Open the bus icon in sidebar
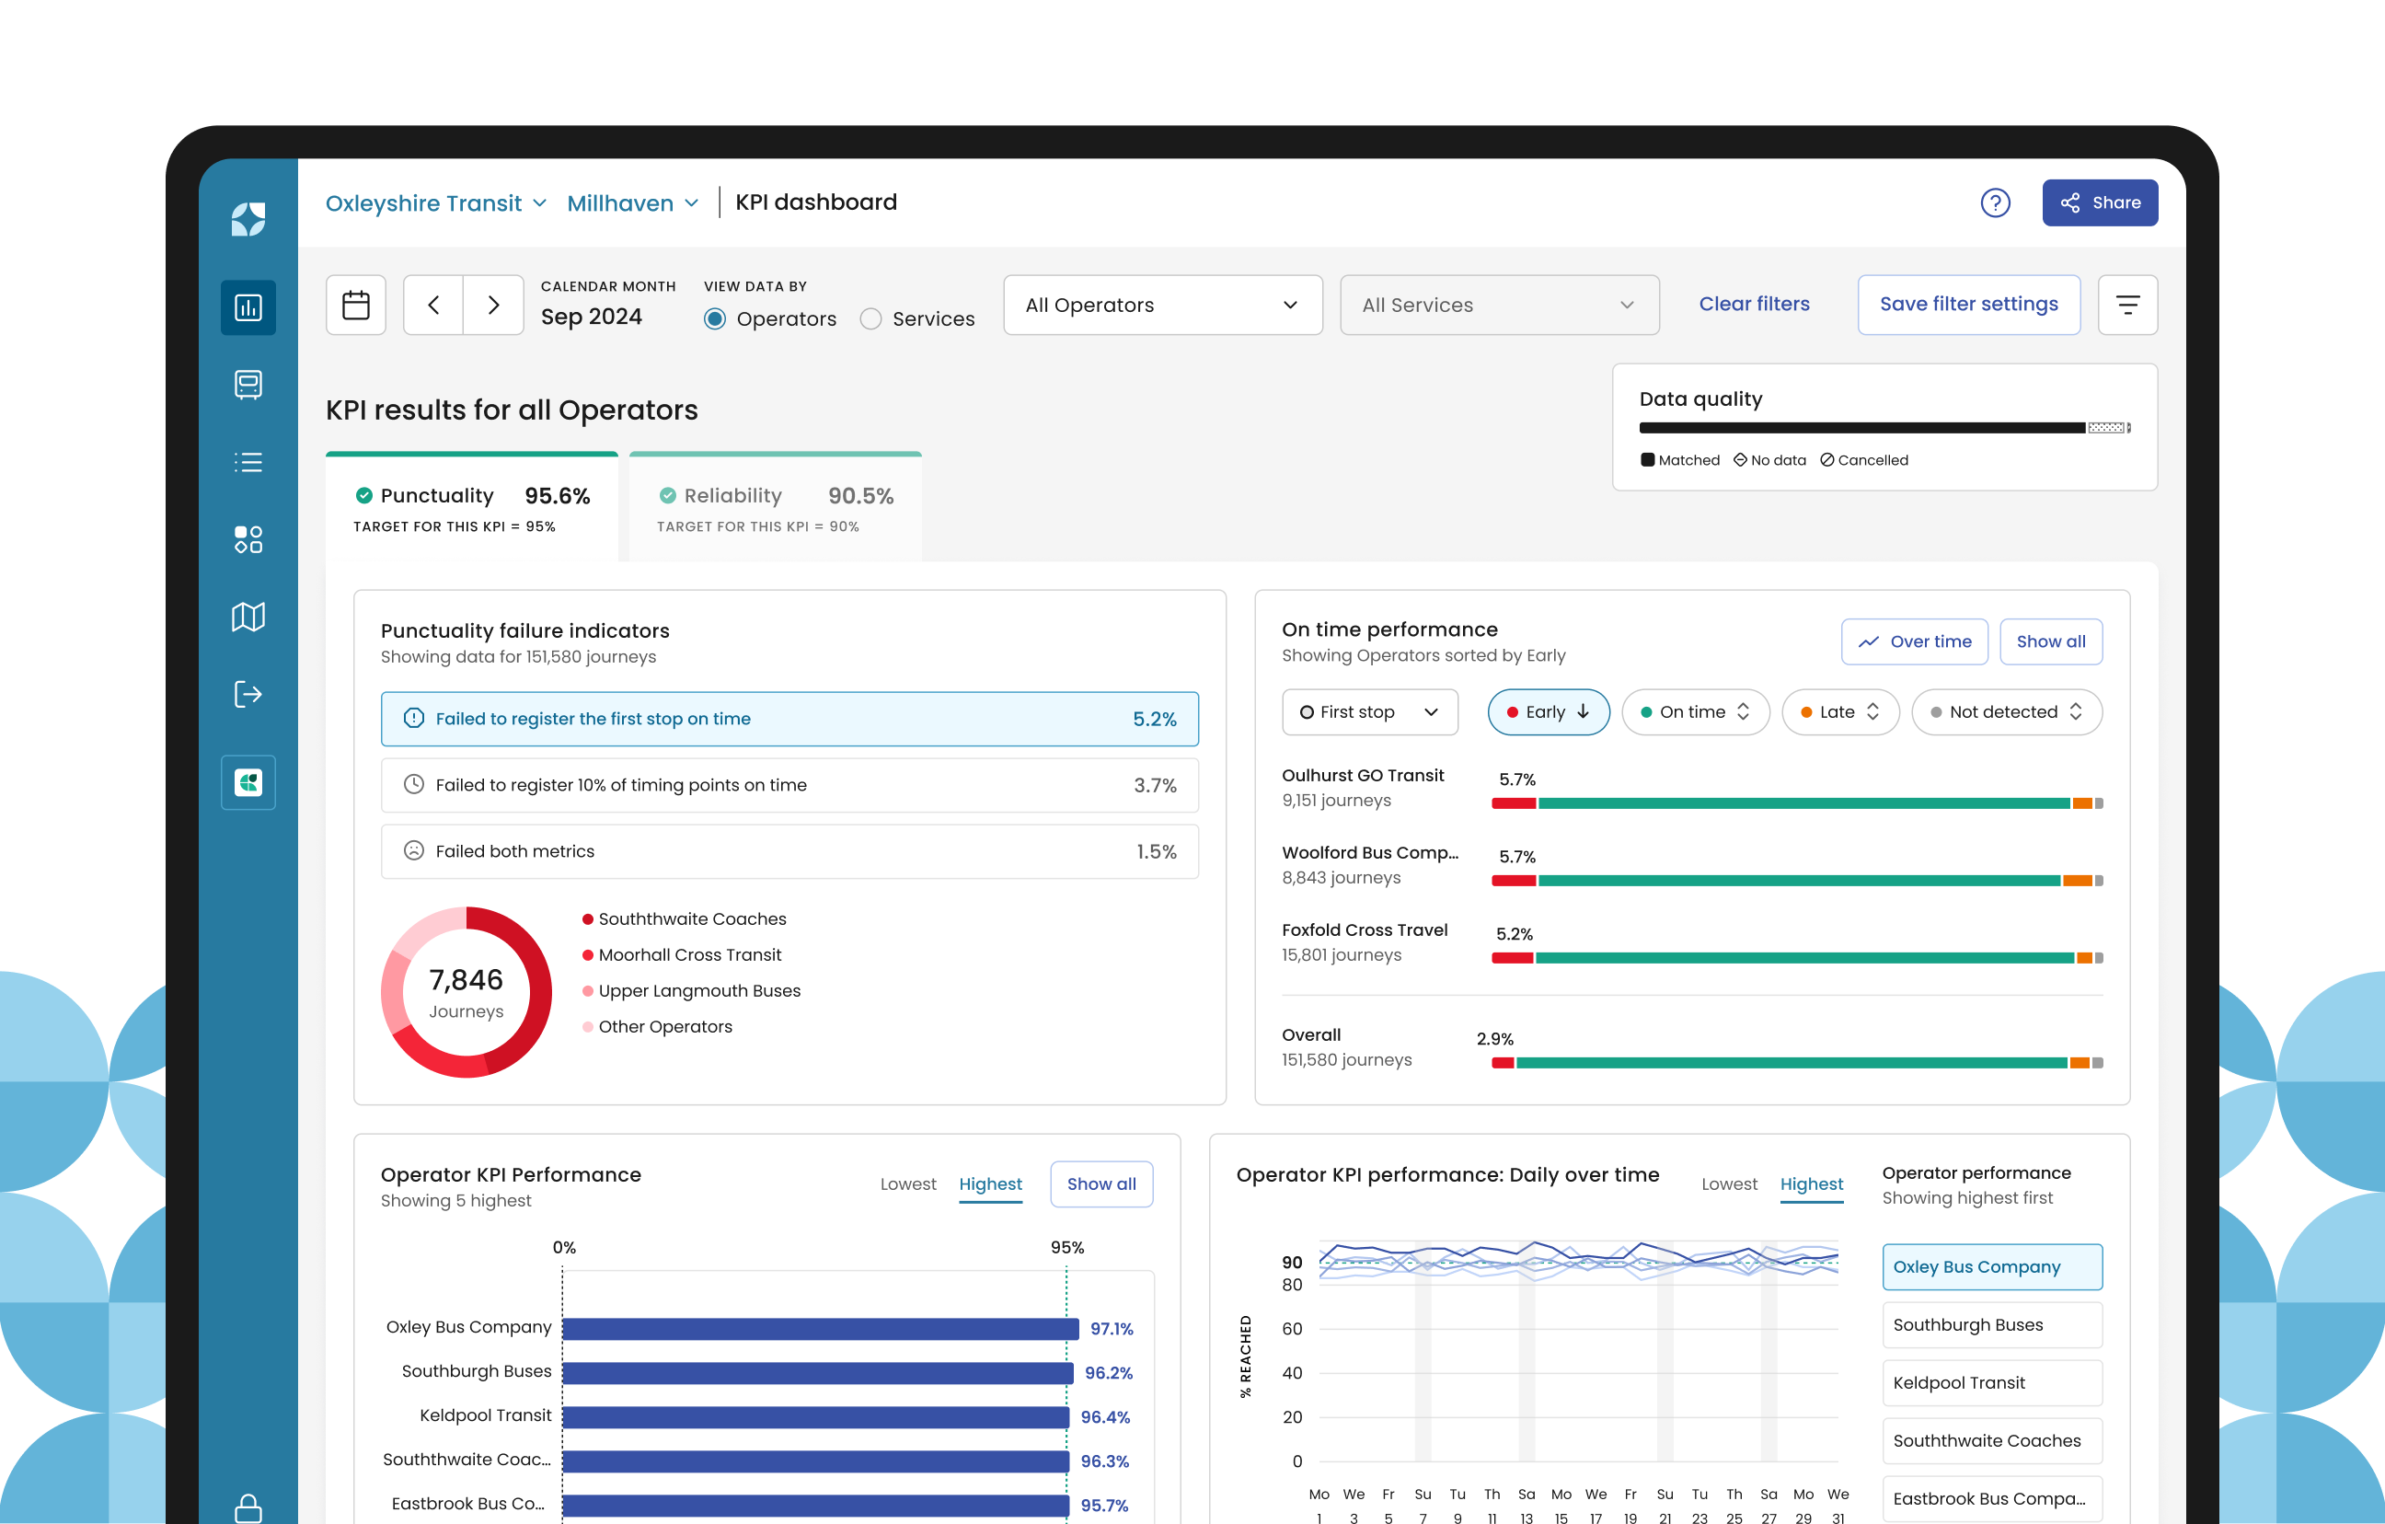Screen dimensions: 2385x1524 pyautogui.click(x=248, y=385)
